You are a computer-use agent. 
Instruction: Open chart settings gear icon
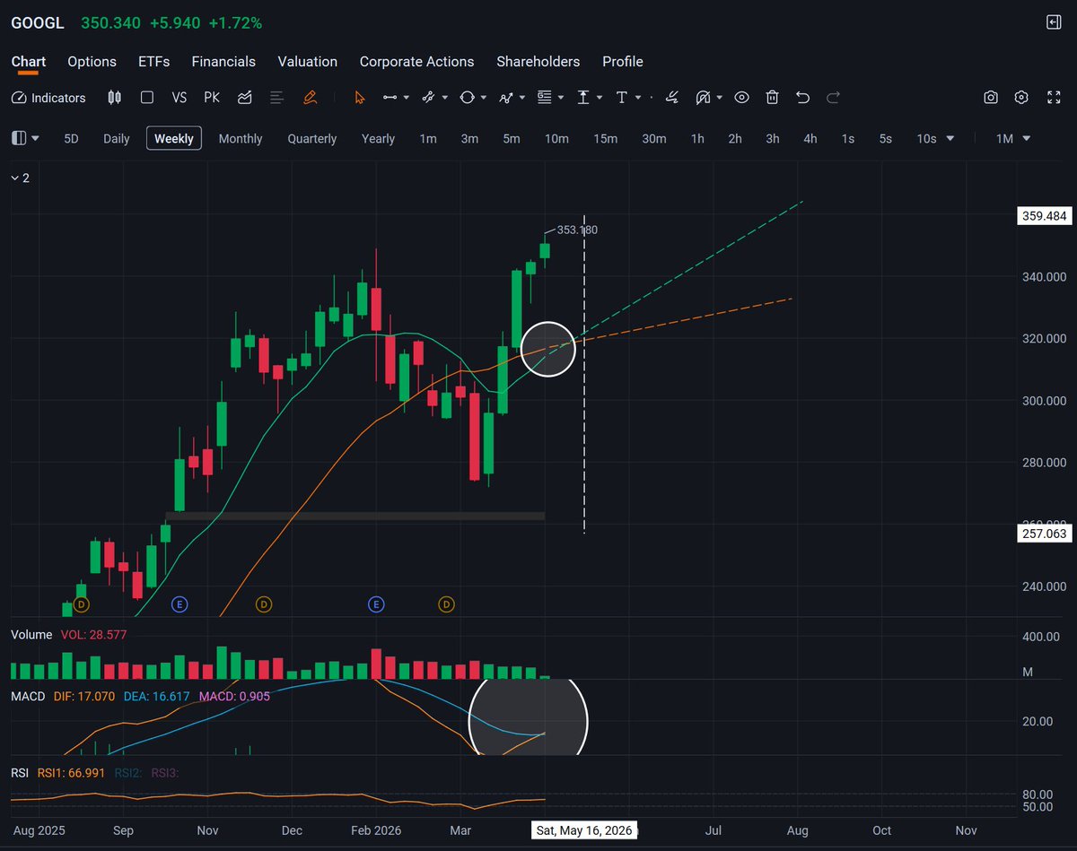coord(1021,98)
